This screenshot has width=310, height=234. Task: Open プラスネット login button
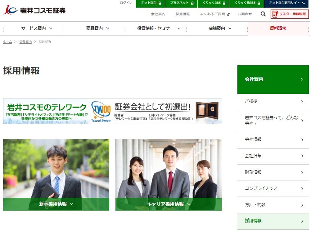181,3
